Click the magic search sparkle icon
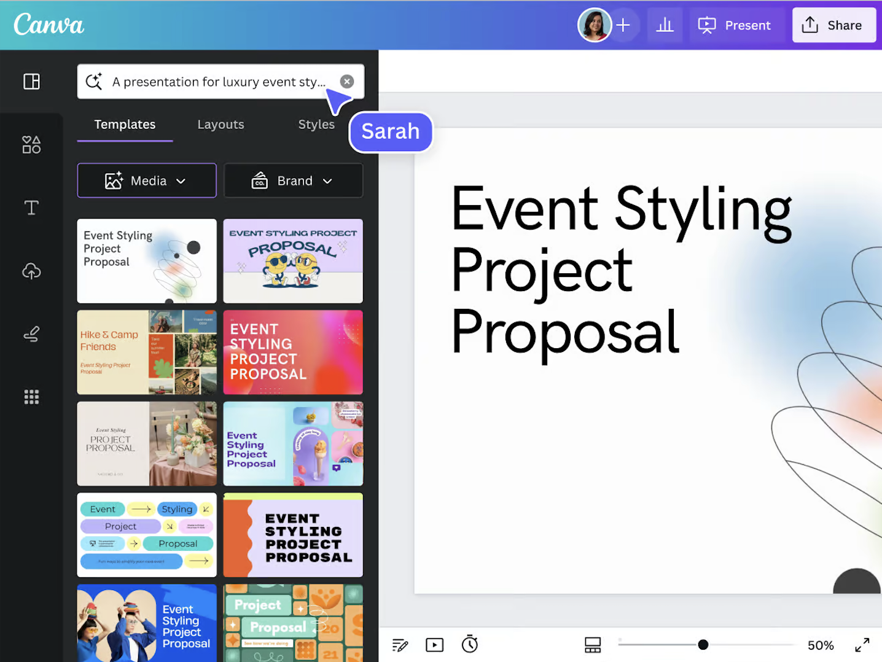882x662 pixels. click(94, 82)
